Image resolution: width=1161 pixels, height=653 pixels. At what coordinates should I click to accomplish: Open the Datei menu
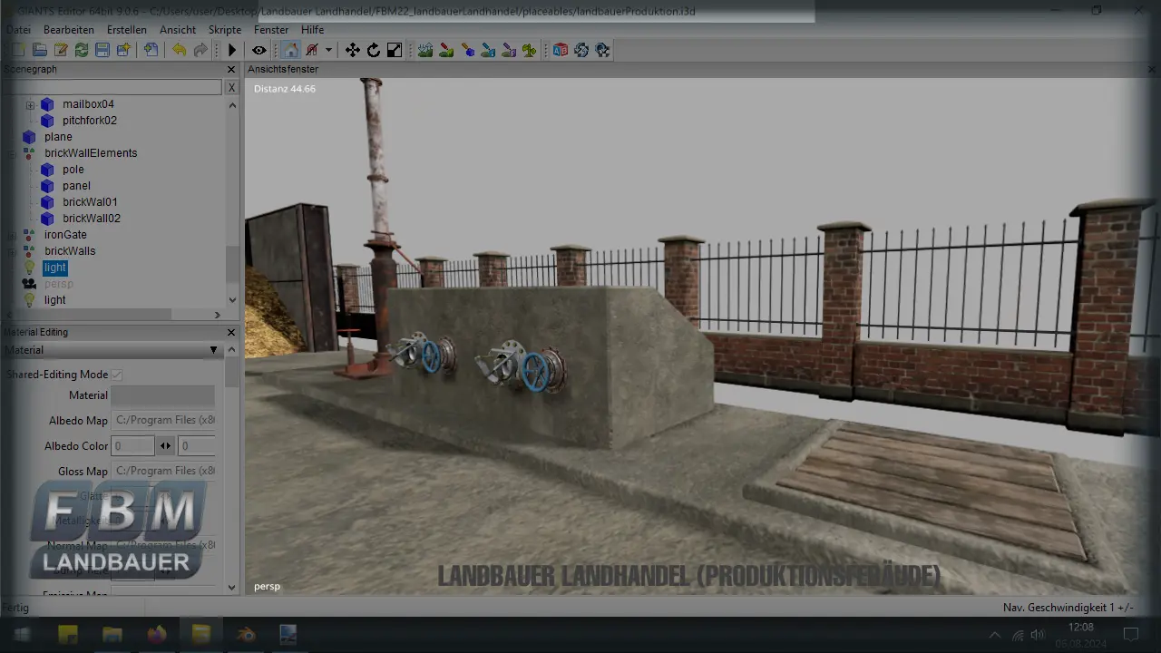18,30
